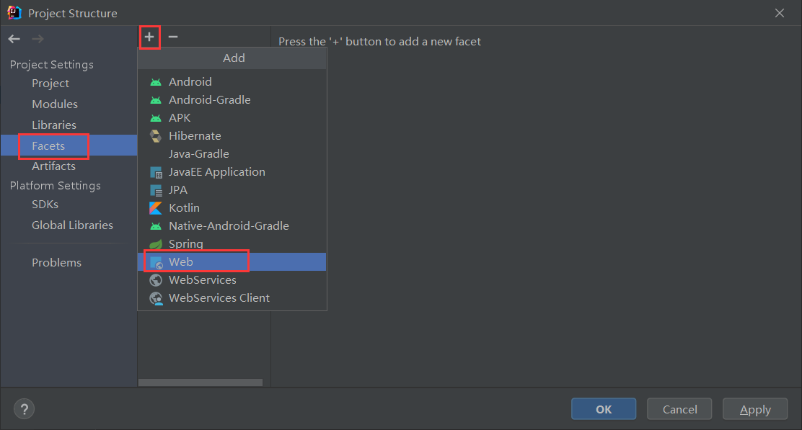The image size is (802, 430).
Task: Go to Artifacts settings section
Action: (x=53, y=166)
